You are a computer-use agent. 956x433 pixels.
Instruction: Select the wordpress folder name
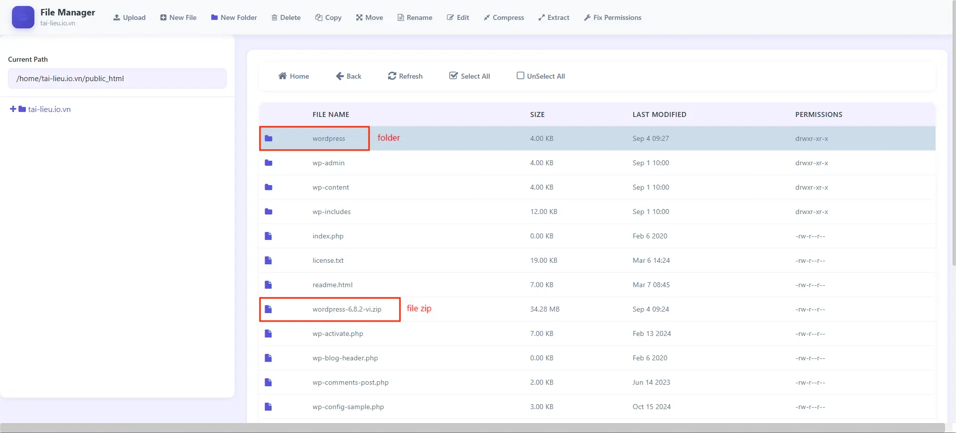[329, 138]
